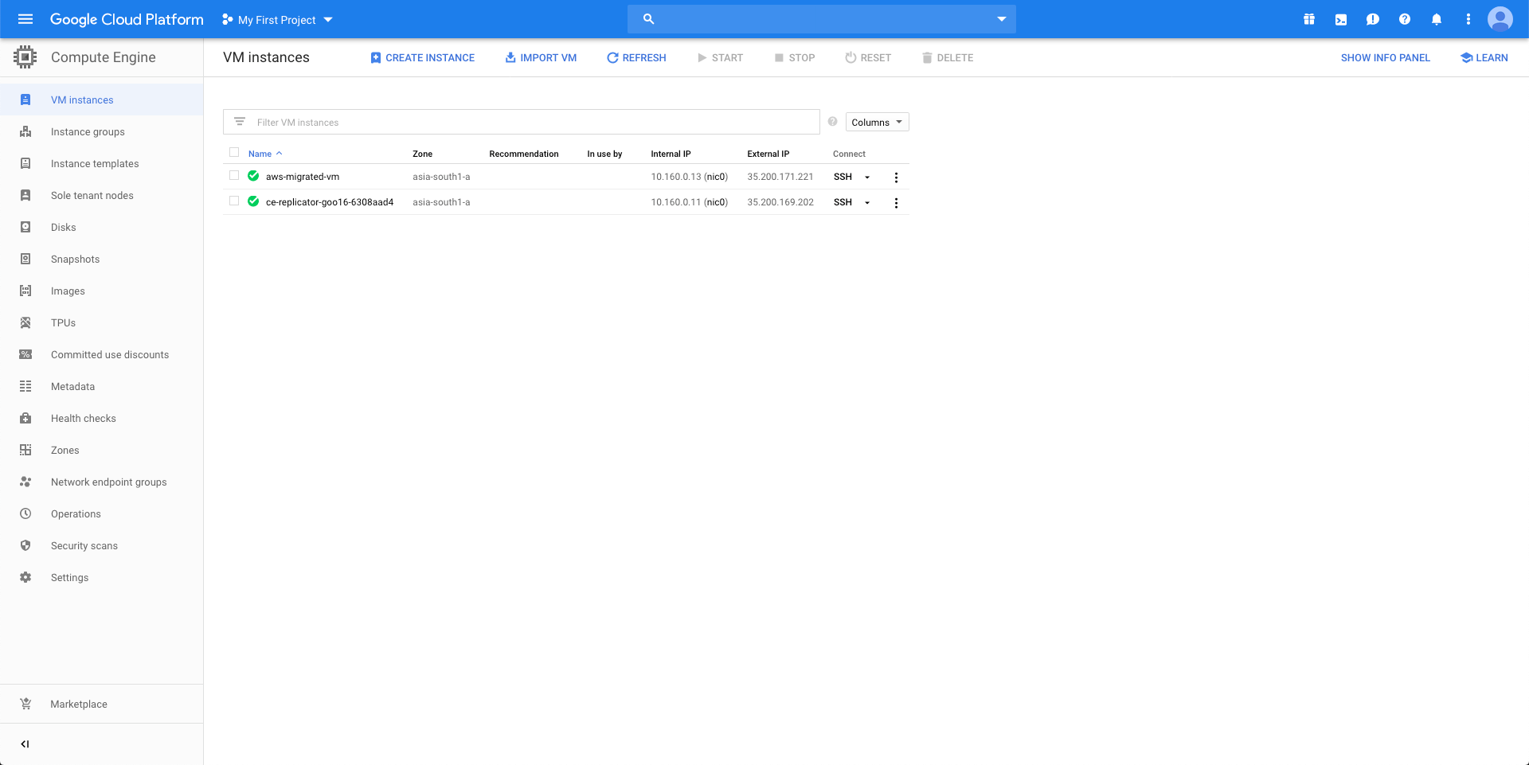This screenshot has width=1529, height=765.
Task: Click external IP 35.200.171.221
Action: pyautogui.click(x=780, y=177)
